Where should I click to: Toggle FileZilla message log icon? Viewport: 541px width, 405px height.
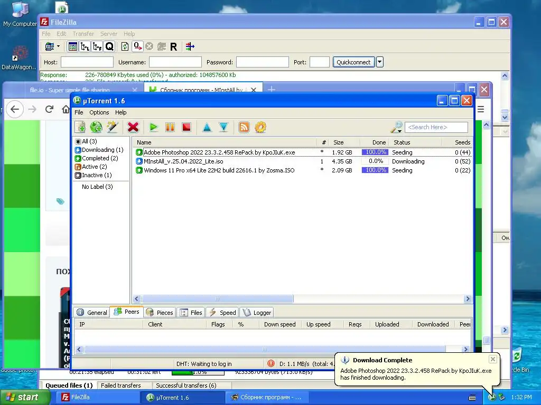tap(72, 46)
